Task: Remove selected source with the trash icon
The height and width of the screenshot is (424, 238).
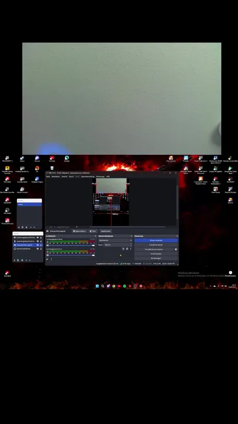Action: (18, 260)
